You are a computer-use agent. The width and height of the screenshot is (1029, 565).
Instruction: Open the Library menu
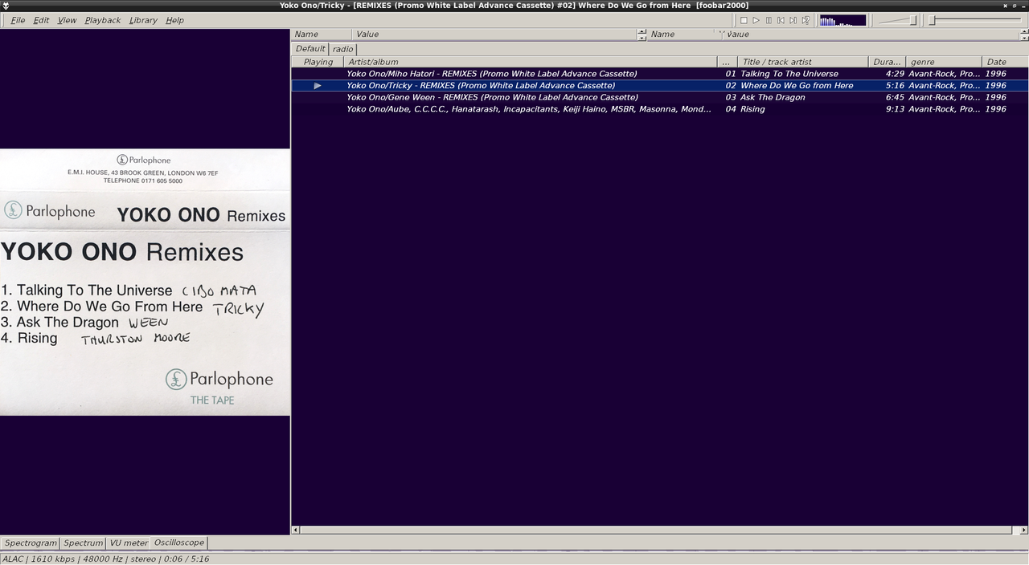tap(143, 20)
